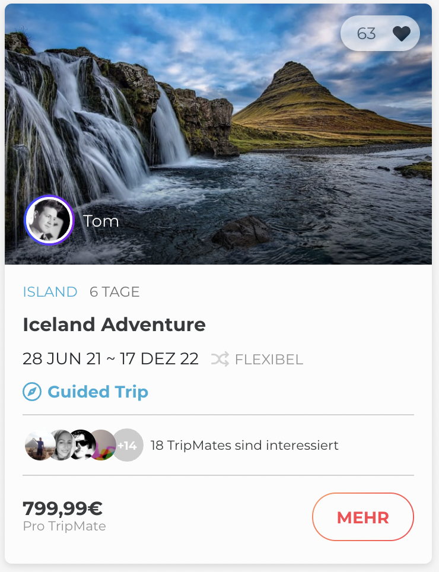This screenshot has width=439, height=572.
Task: Click the blonde woman TripMate avatar
Action: coord(61,445)
